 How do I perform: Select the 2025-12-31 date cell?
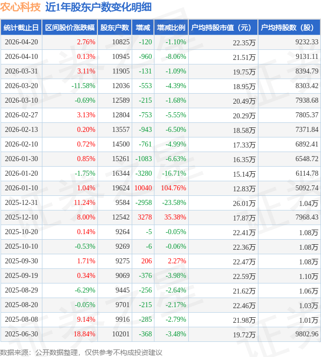coord(21,203)
